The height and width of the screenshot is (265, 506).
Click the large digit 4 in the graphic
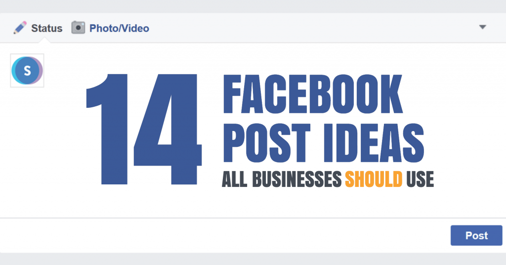tap(168, 129)
